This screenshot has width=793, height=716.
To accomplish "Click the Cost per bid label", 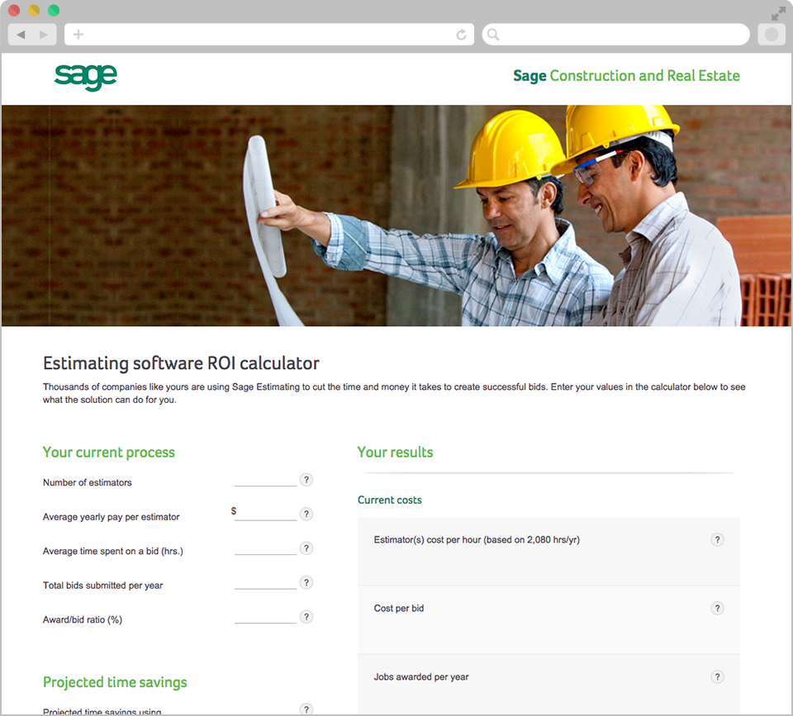I will 398,609.
